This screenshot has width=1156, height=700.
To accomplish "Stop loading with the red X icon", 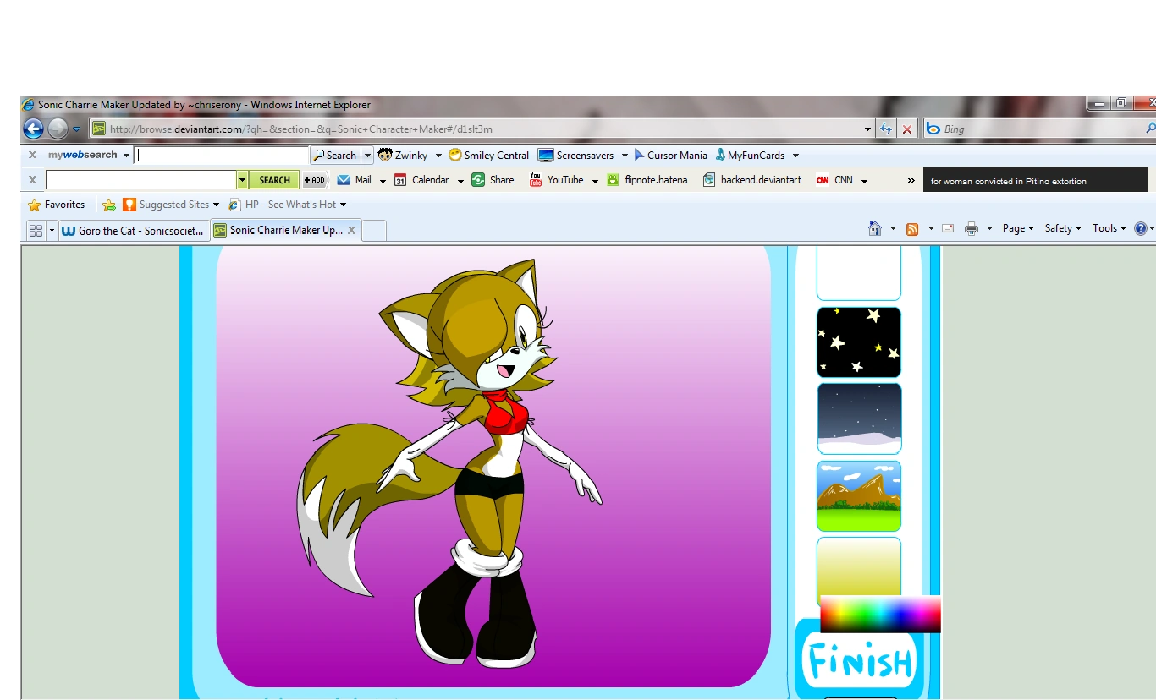I will (907, 129).
